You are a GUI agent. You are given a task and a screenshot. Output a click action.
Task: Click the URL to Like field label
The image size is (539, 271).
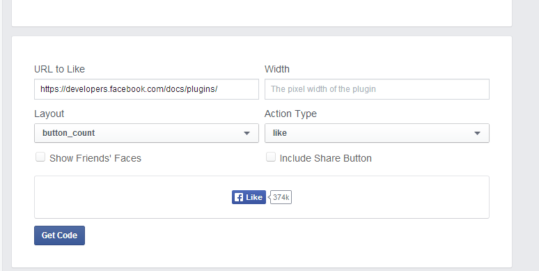coord(59,69)
